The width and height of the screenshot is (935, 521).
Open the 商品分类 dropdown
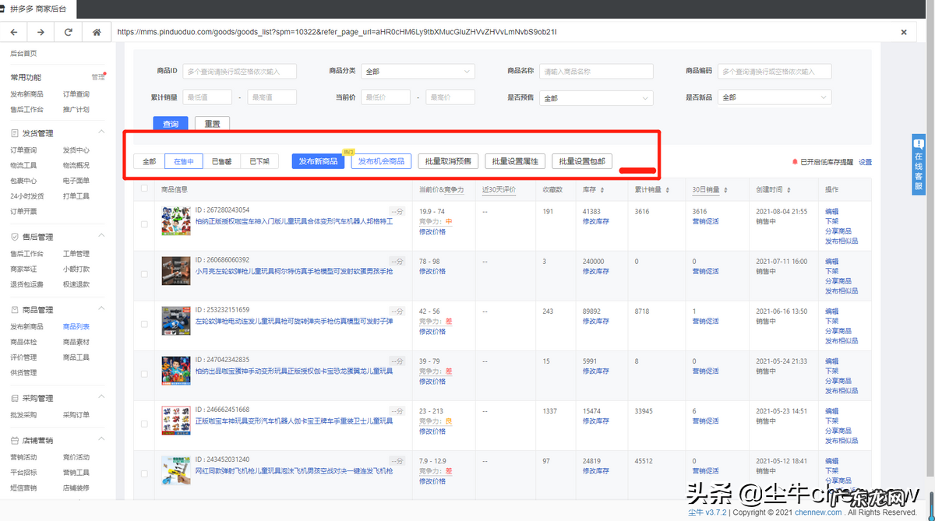[418, 71]
